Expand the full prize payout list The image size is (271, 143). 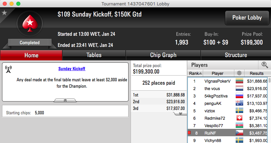coord(180,113)
